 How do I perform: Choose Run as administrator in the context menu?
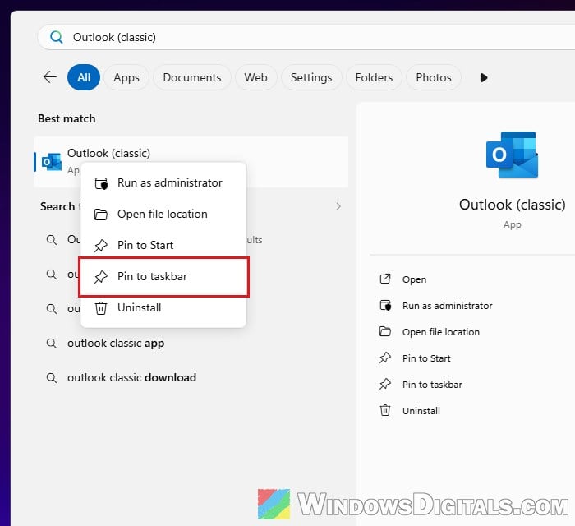[x=163, y=182]
